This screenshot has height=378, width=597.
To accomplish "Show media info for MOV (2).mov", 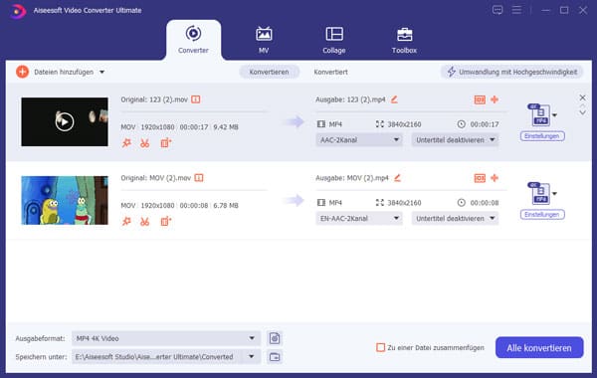I will coord(199,178).
